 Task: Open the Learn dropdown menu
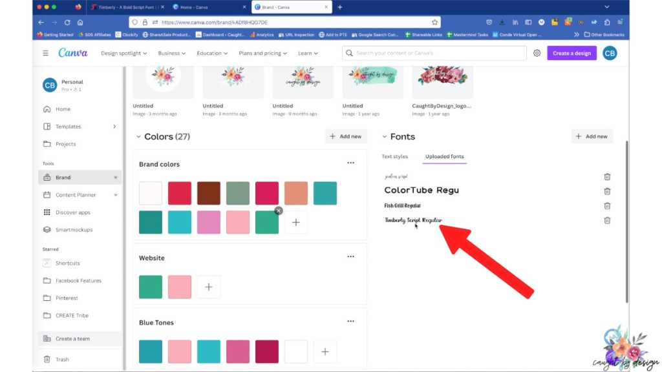click(x=308, y=53)
